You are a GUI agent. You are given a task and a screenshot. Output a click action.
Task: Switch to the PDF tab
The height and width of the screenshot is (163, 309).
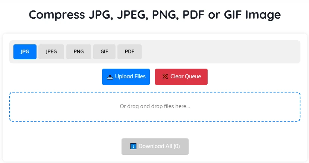pyautogui.click(x=129, y=52)
